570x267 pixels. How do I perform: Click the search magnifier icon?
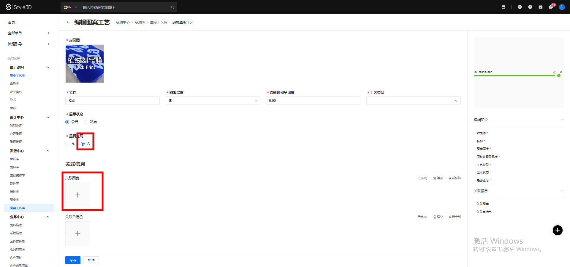click(172, 7)
